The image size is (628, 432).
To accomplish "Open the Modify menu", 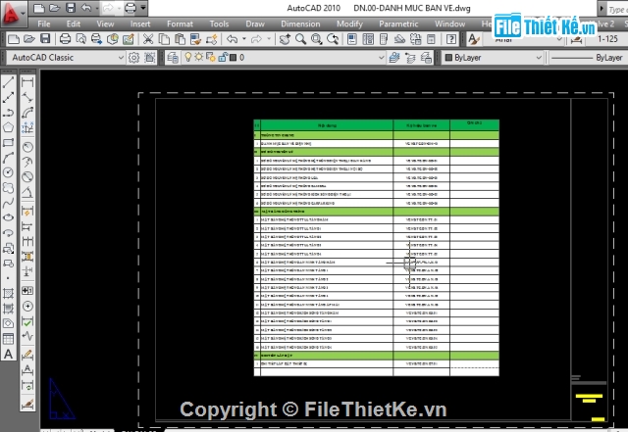I will 349,24.
